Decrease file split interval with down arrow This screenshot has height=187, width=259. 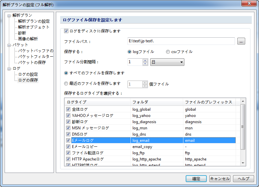pyautogui.click(x=145, y=64)
